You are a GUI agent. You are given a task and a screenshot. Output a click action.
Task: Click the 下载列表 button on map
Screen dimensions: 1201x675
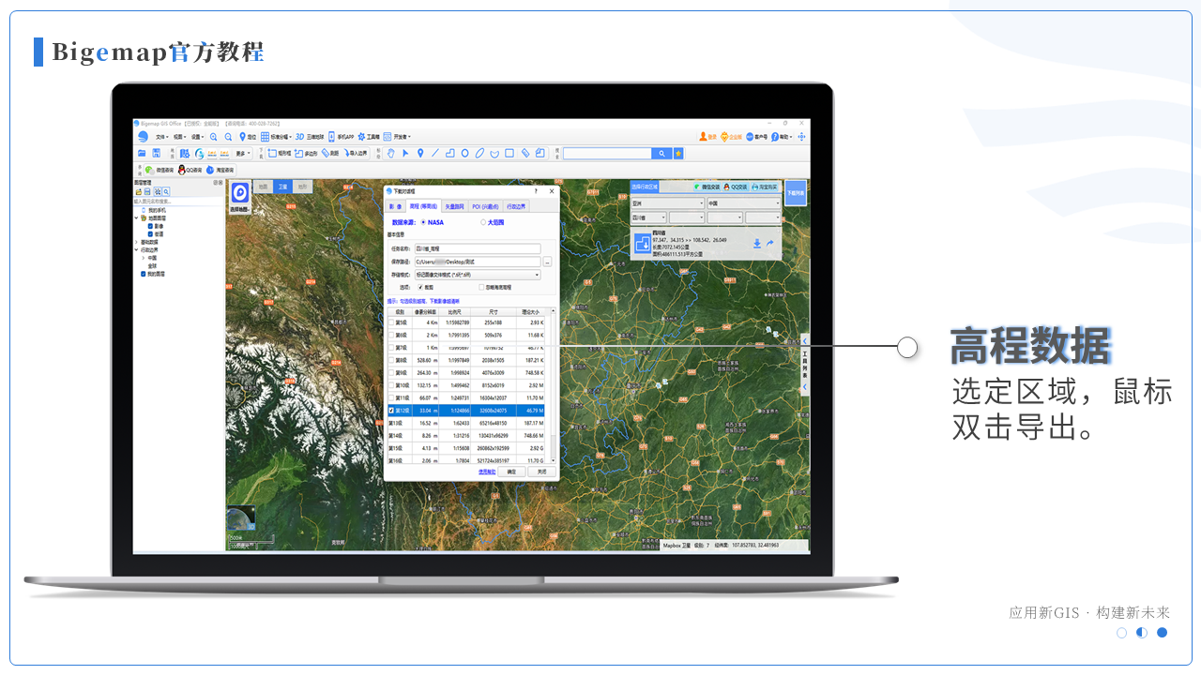[x=796, y=193]
